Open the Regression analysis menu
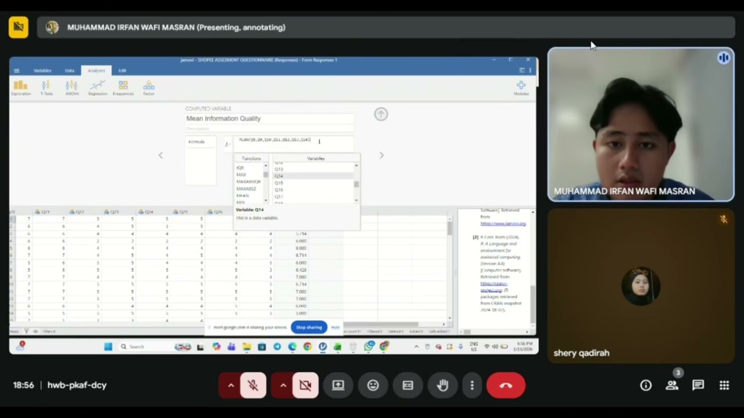Viewport: 744px width, 418px height. point(98,88)
